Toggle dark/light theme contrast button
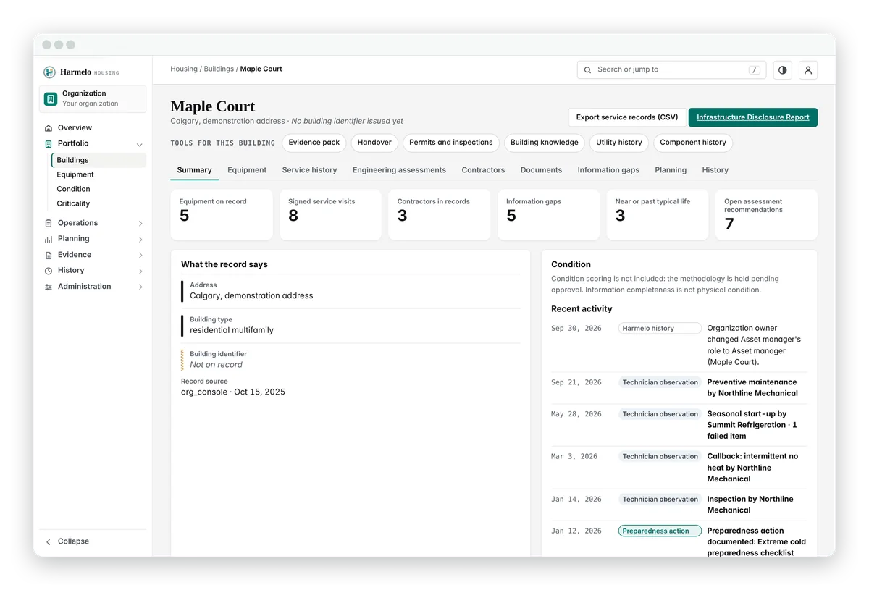The height and width of the screenshot is (590, 869). click(782, 69)
